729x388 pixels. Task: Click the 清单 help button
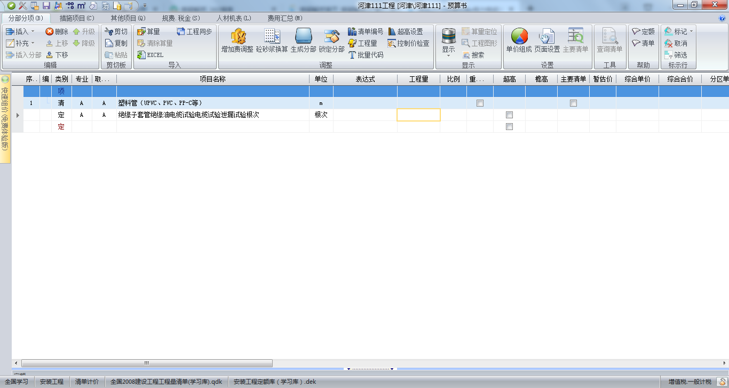coord(643,43)
